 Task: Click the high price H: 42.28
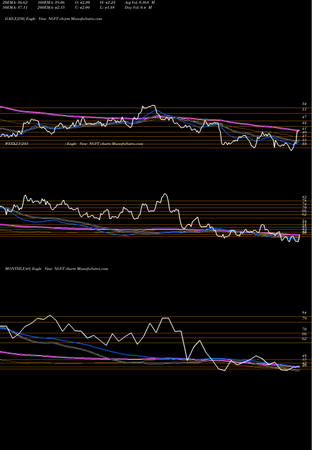[x=107, y=2]
